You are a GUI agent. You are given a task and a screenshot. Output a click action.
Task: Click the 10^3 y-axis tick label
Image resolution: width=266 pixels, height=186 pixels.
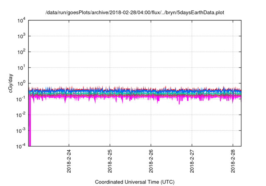coord(21,36)
